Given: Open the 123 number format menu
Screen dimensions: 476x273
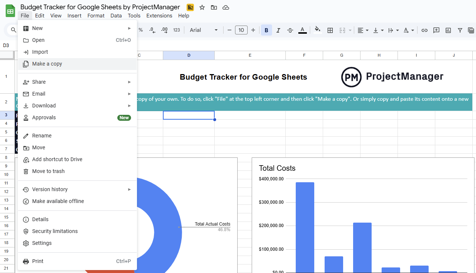Looking at the screenshot, I should 177,30.
